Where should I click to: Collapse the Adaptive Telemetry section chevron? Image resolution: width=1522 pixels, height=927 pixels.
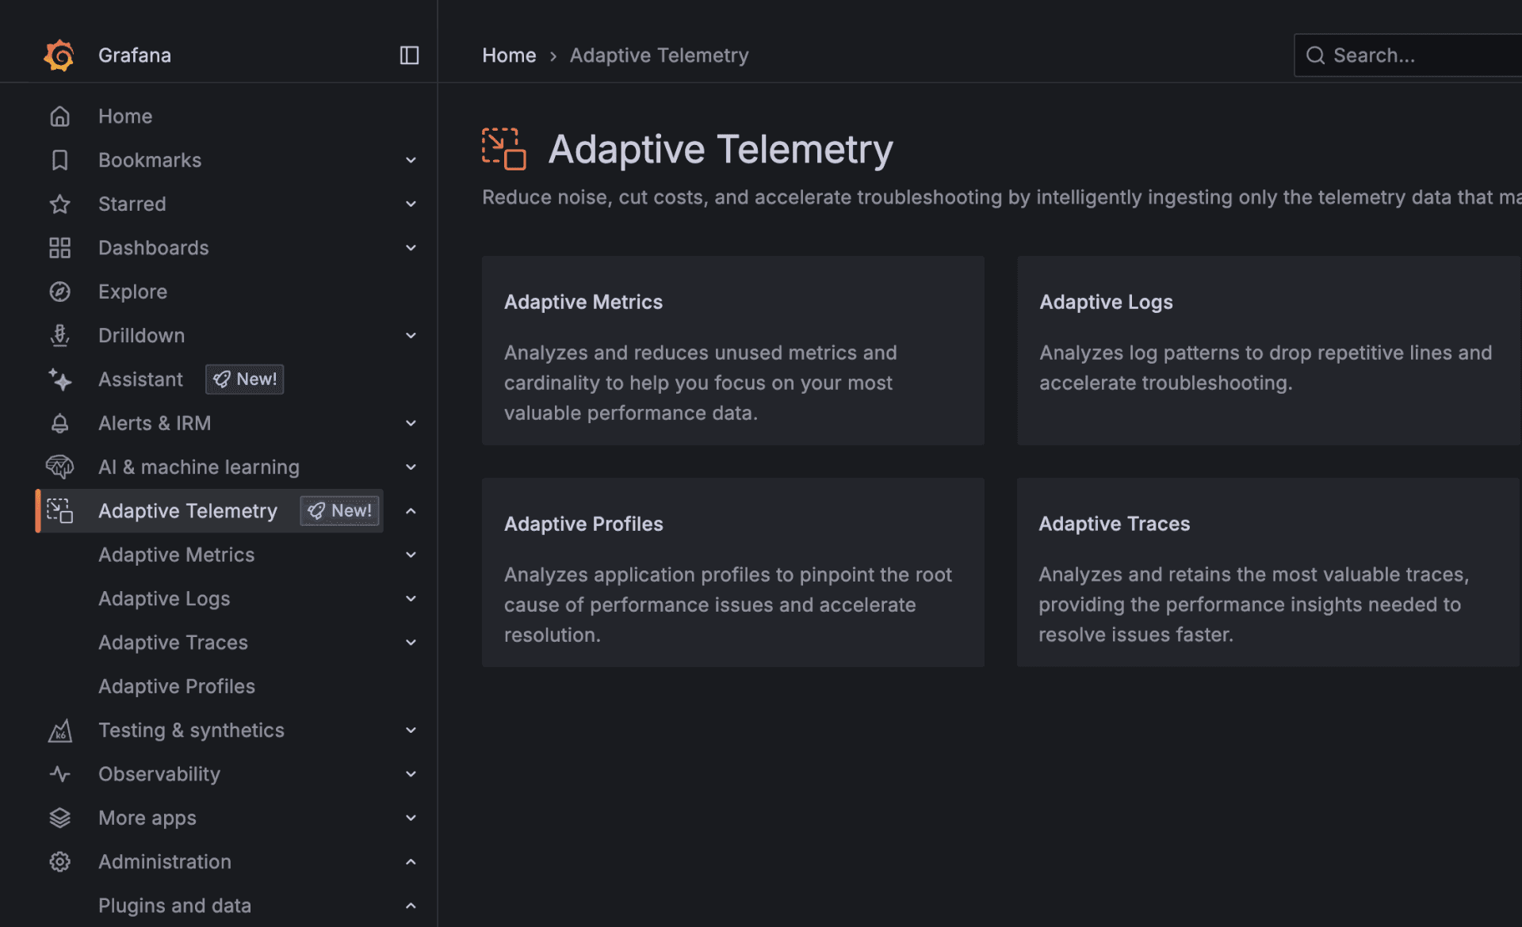point(411,511)
